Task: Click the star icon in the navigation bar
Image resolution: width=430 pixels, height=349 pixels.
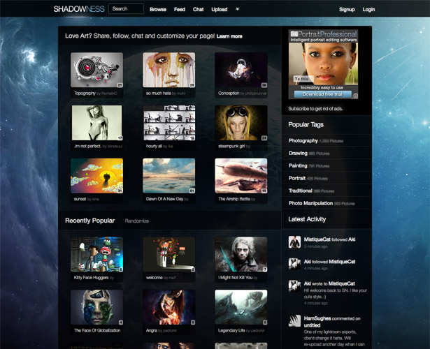Action: pyautogui.click(x=238, y=9)
